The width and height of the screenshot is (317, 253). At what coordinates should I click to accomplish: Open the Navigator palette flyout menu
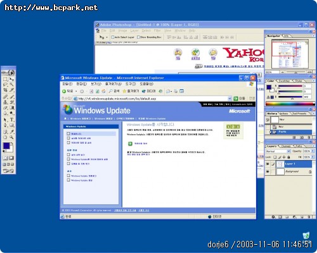(314, 36)
